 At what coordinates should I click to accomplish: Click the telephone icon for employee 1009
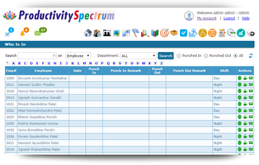[251, 78]
